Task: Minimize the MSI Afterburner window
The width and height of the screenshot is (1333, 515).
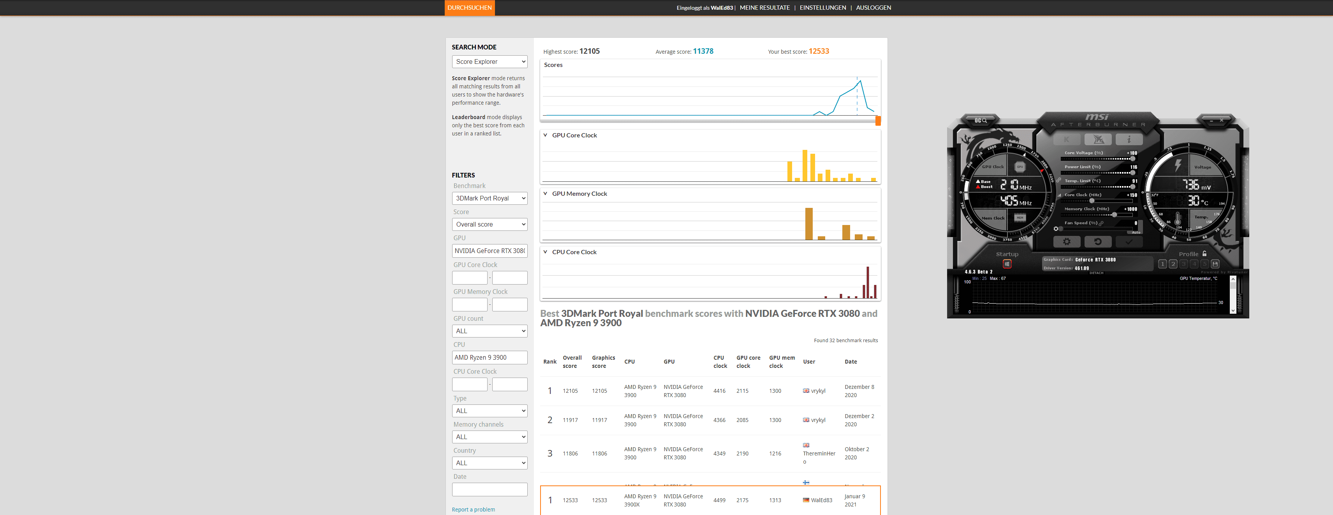Action: pyautogui.click(x=1211, y=120)
